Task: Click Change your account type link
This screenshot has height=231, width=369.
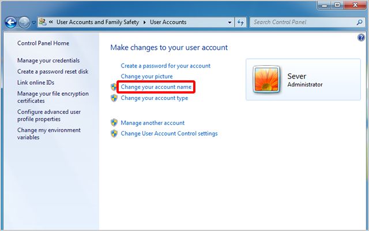Action: pos(154,98)
